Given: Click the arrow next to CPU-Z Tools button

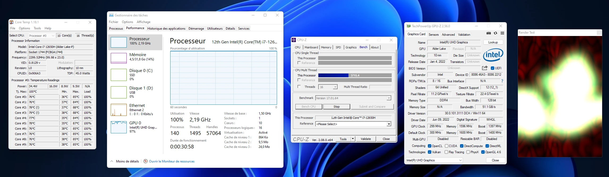Looking at the screenshot, I should 353,139.
